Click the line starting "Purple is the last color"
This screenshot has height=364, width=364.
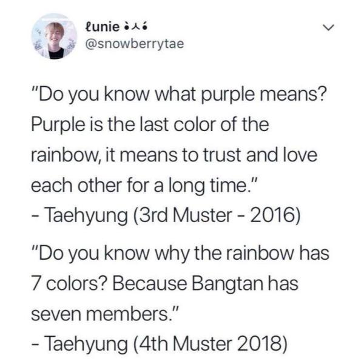tap(149, 125)
